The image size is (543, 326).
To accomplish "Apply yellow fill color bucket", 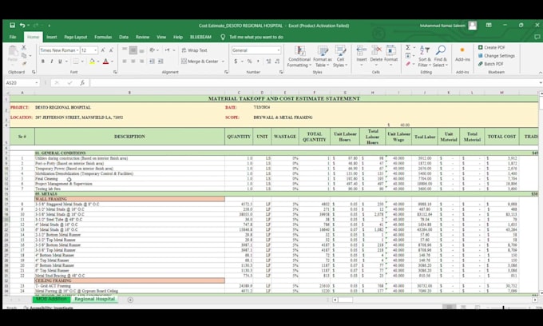I will 92,62.
